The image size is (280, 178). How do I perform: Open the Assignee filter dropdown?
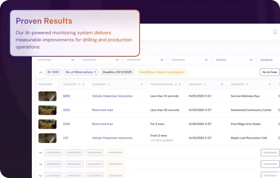[268, 60]
